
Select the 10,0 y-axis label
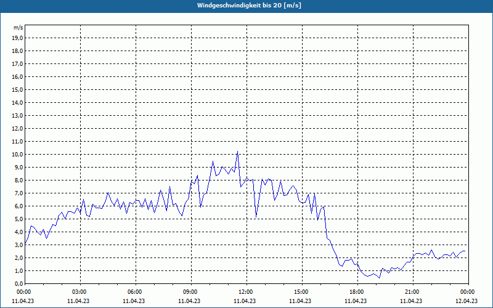17,155
